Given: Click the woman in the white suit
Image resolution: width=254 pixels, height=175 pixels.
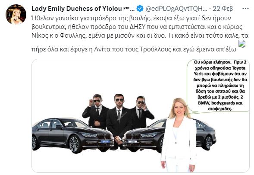Looking at the screenshot, I should 179,135.
